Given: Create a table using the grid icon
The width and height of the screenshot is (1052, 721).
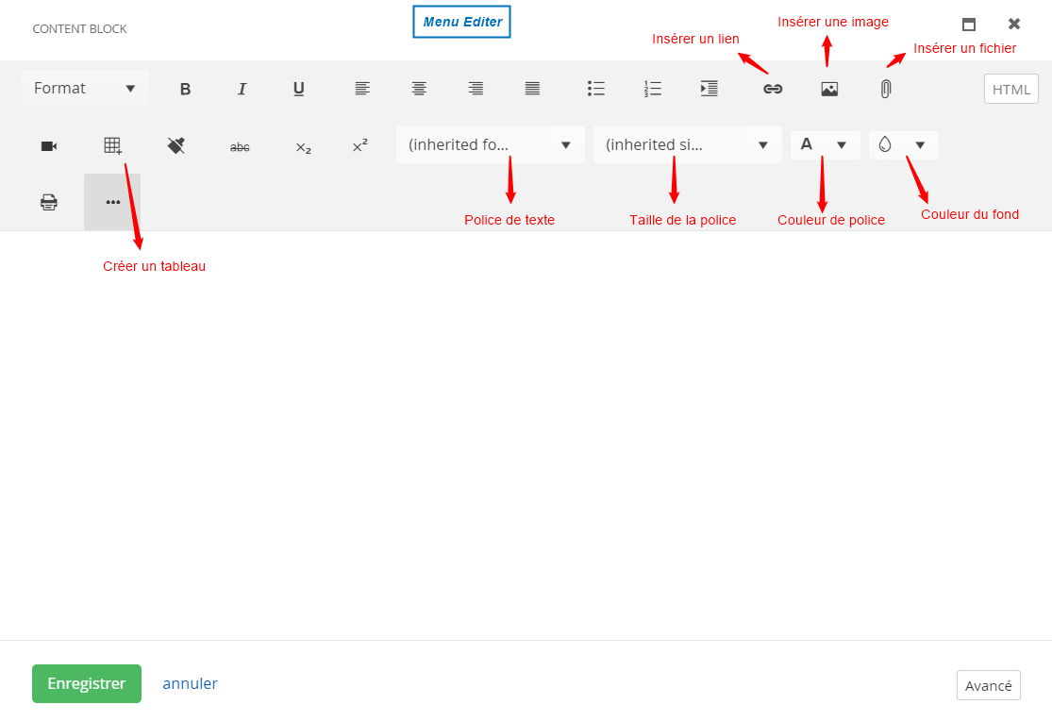Looking at the screenshot, I should (112, 145).
